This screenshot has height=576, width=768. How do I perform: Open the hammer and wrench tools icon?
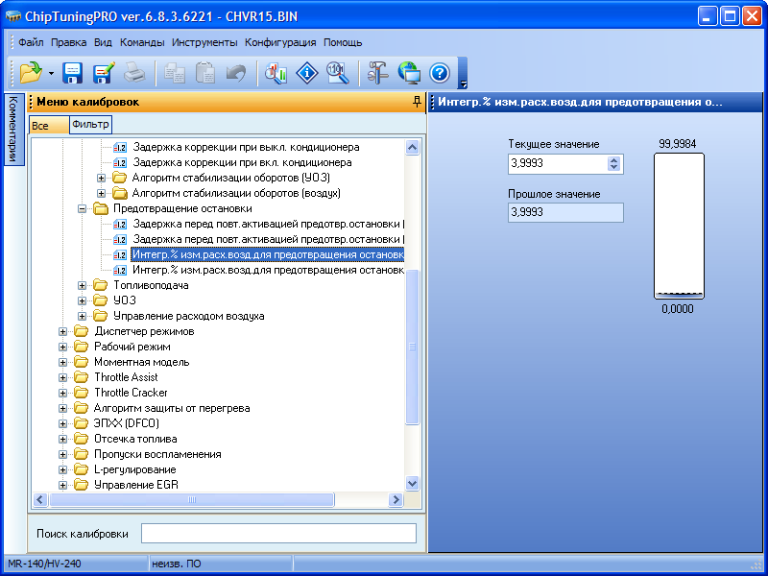click(x=378, y=72)
